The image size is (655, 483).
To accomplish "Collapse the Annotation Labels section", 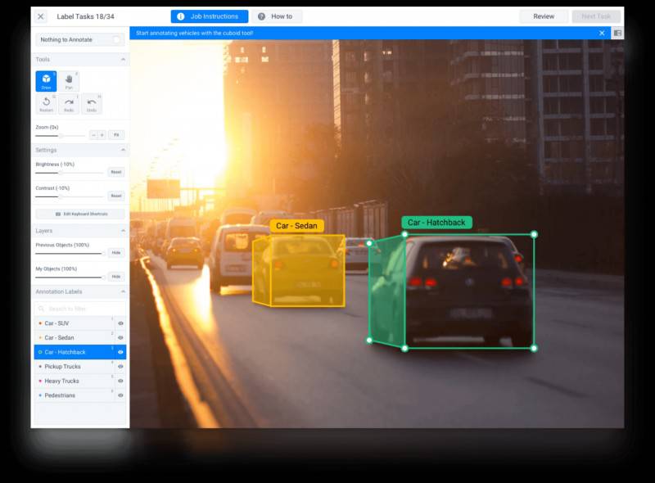I will click(123, 291).
